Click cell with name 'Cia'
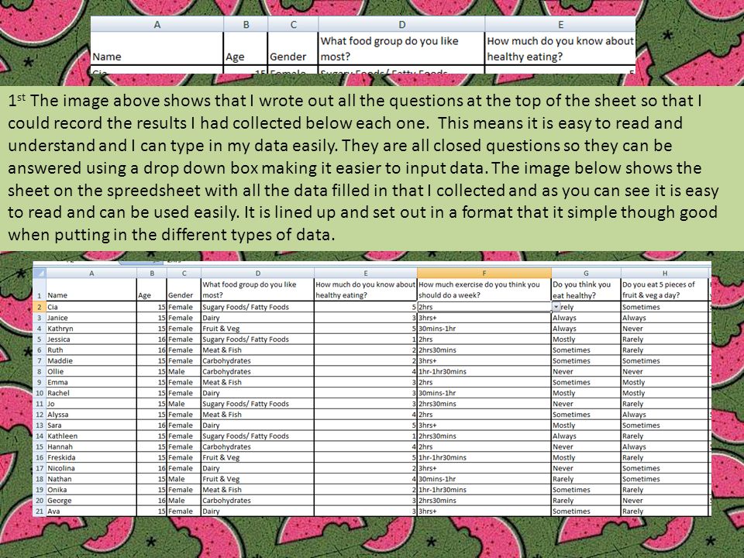This screenshot has width=744, height=558. point(91,307)
